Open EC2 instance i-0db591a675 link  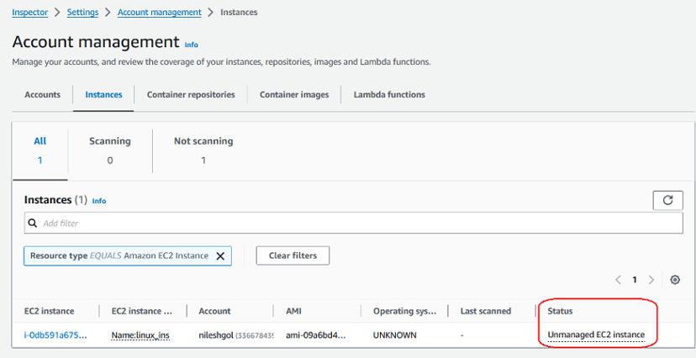click(x=55, y=335)
